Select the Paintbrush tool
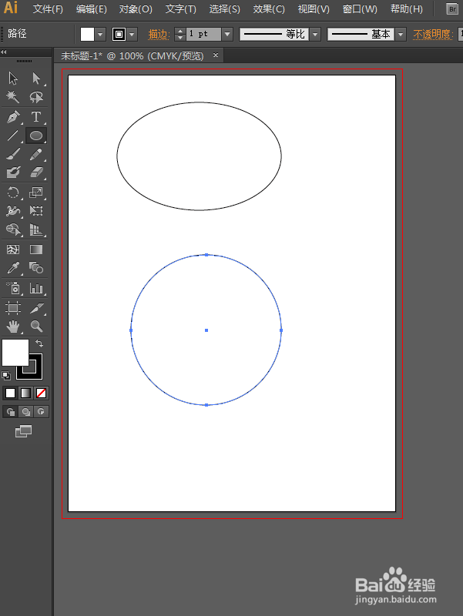This screenshot has height=616, width=463. point(13,154)
